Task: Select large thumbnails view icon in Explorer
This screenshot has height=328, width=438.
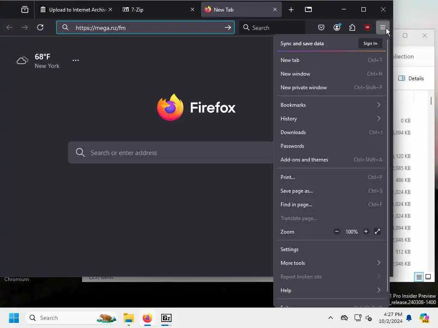Action: [x=428, y=277]
